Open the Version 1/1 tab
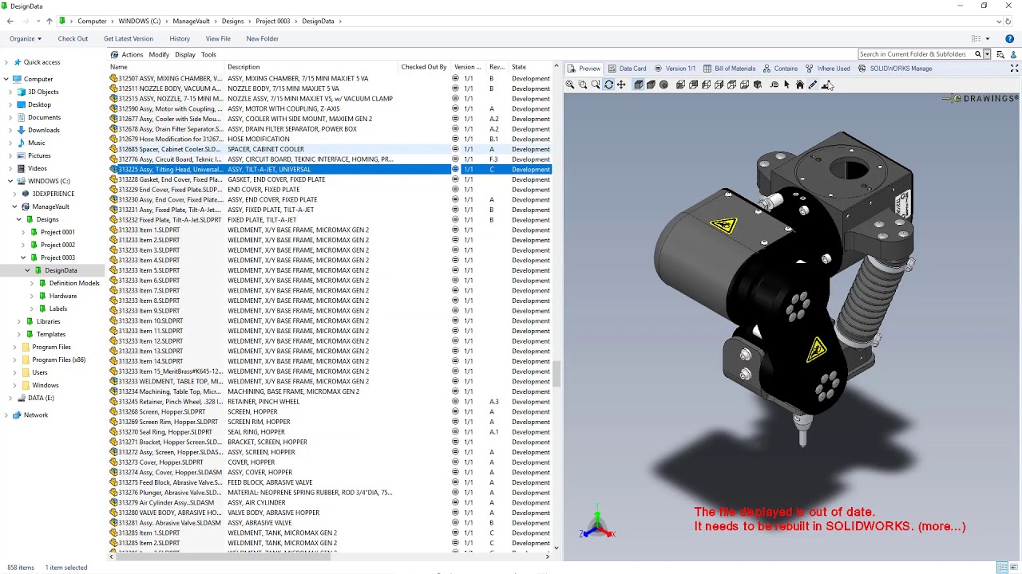Image resolution: width=1022 pixels, height=574 pixels. (675, 69)
